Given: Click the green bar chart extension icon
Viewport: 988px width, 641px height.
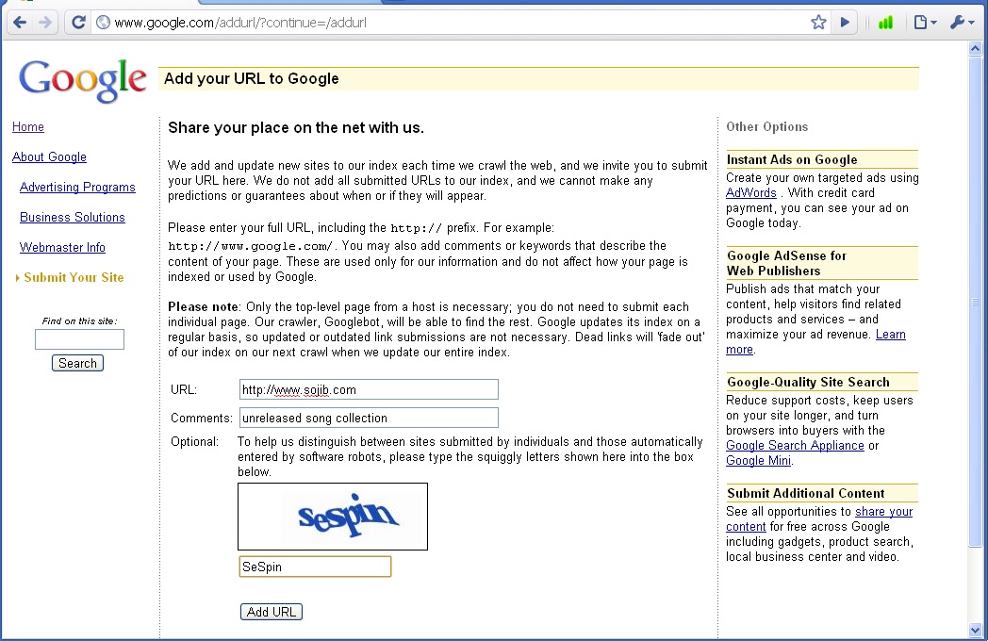Looking at the screenshot, I should [x=885, y=23].
